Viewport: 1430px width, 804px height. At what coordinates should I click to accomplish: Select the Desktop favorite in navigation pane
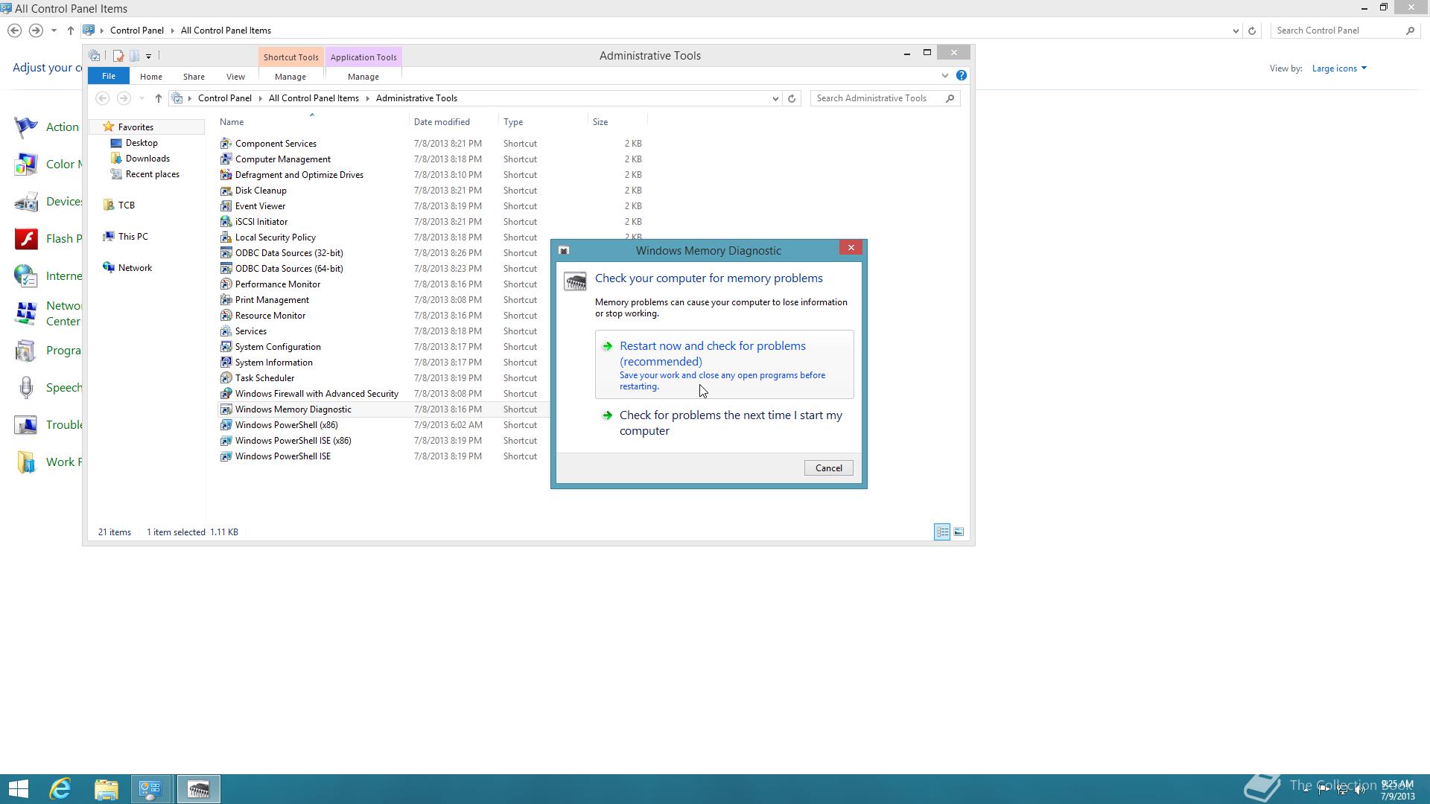142,143
